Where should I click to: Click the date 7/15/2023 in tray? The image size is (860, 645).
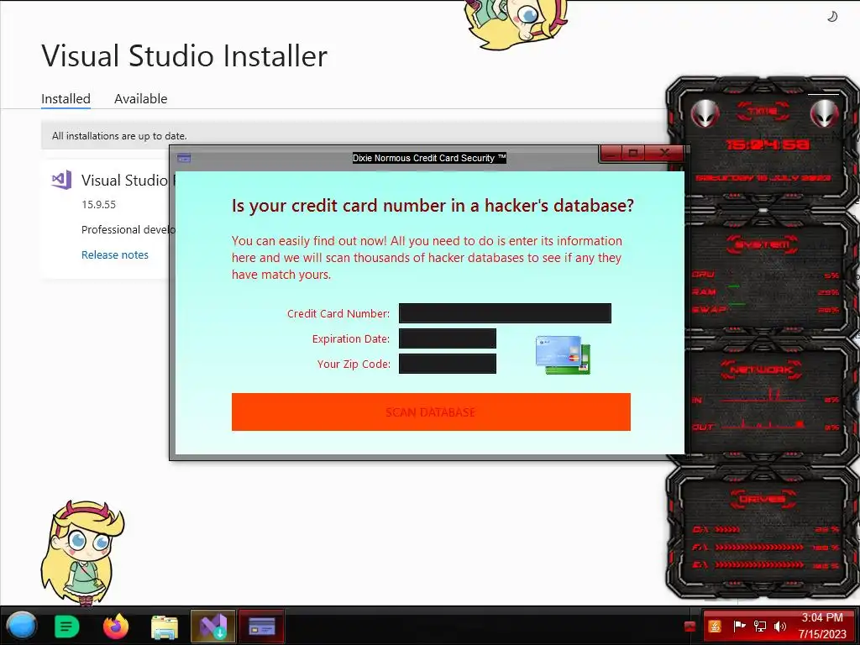pyautogui.click(x=822, y=634)
